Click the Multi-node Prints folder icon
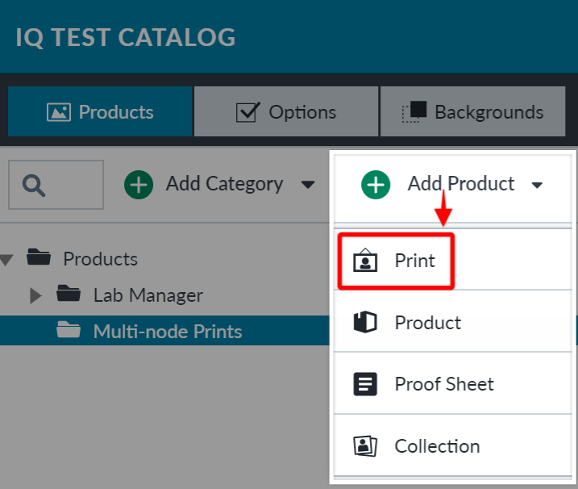This screenshot has height=489, width=578. (x=69, y=329)
